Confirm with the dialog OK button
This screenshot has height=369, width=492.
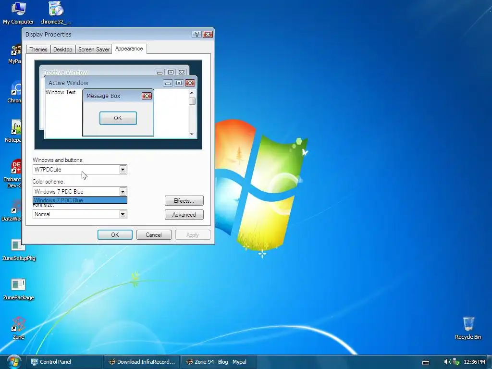(115, 234)
